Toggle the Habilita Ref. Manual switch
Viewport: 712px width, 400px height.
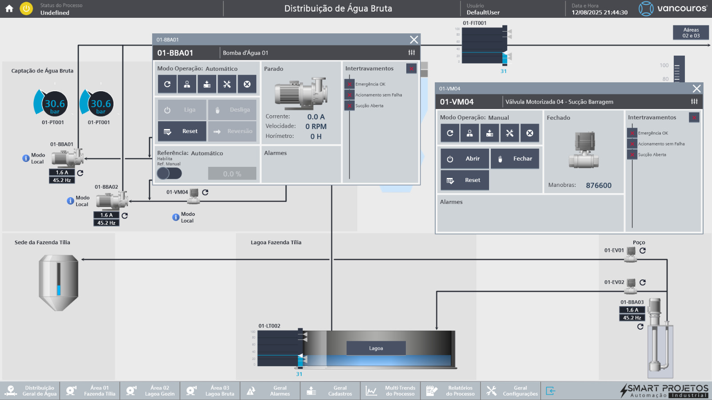point(169,173)
